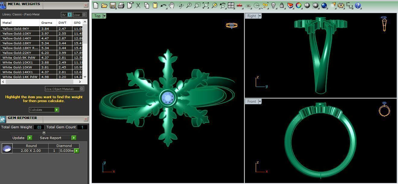This screenshot has width=398, height=184.
Task: Click the green arrow beside 0.030tw
Action: 77,151
